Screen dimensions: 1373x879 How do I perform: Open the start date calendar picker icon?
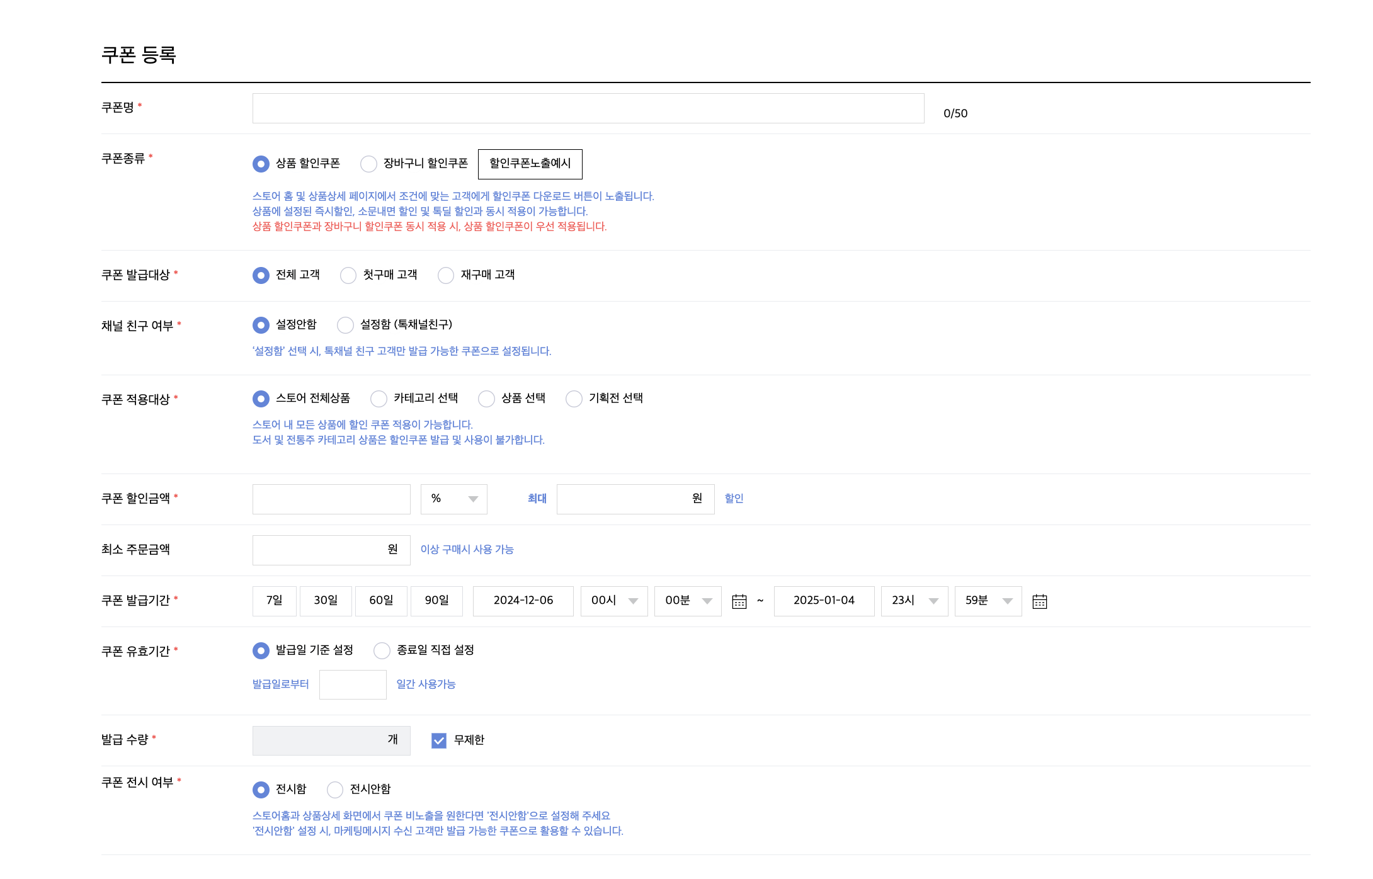[739, 601]
